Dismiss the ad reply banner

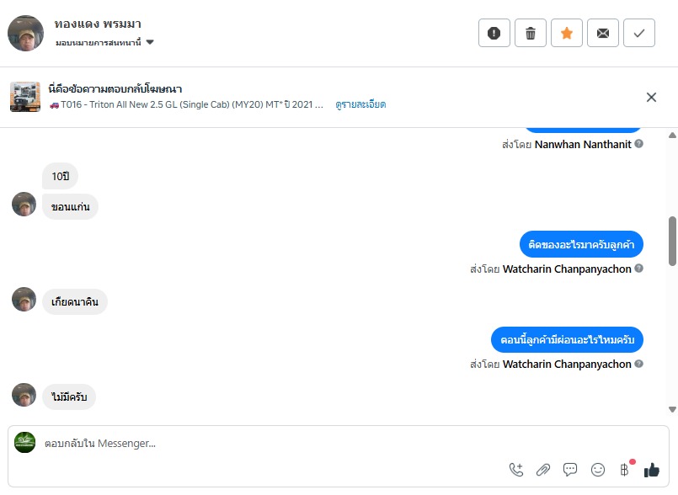click(x=651, y=97)
